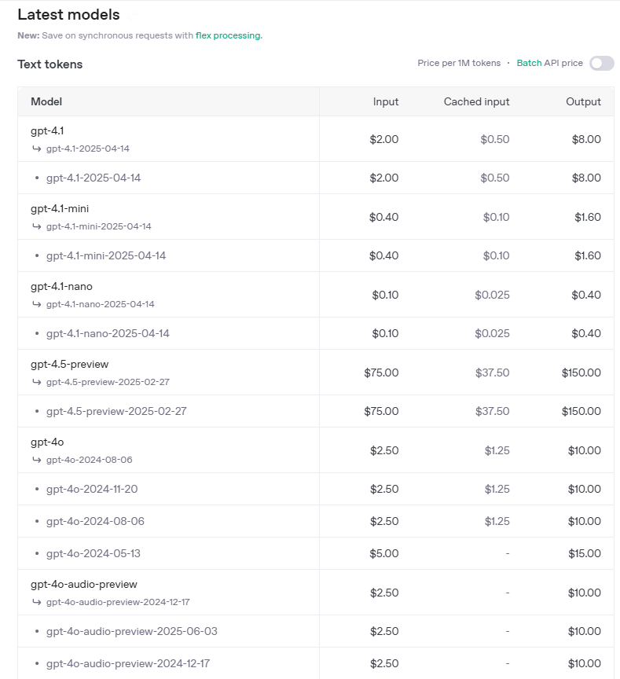This screenshot has height=679, width=620.
Task: Click the bullet before gpt-4o-2024-05-13
Action: pyautogui.click(x=37, y=553)
